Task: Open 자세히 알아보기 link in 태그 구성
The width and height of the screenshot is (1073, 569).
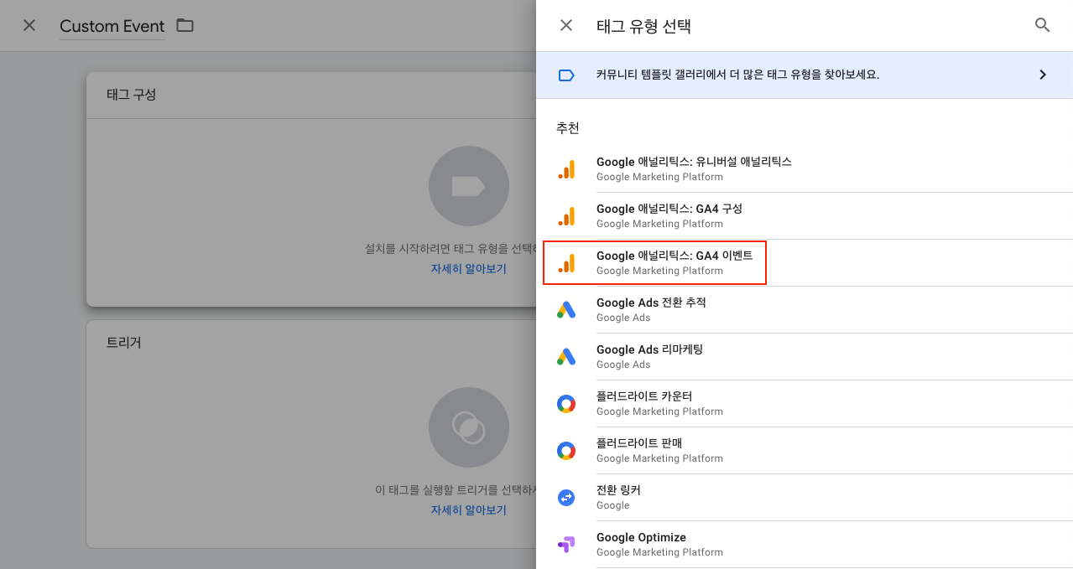Action: pos(469,269)
